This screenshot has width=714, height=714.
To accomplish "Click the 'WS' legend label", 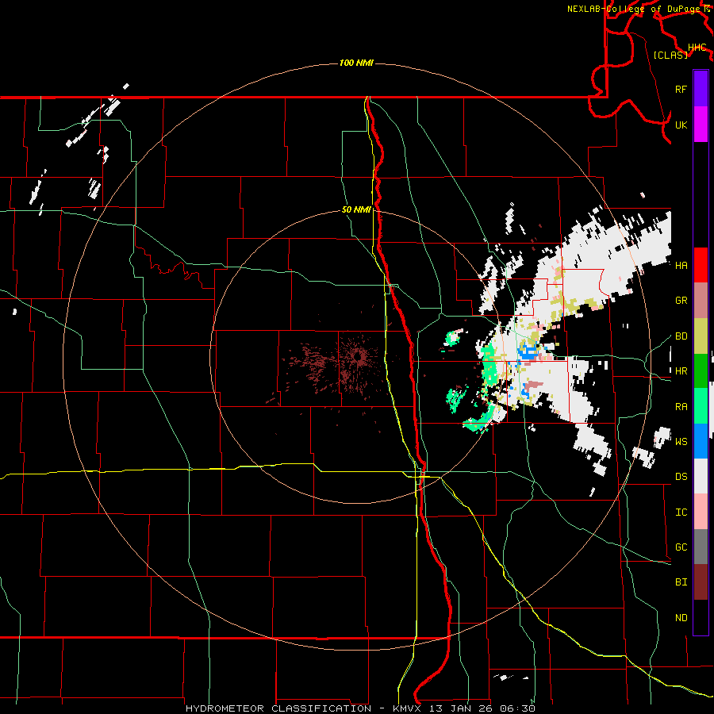I will [x=681, y=441].
